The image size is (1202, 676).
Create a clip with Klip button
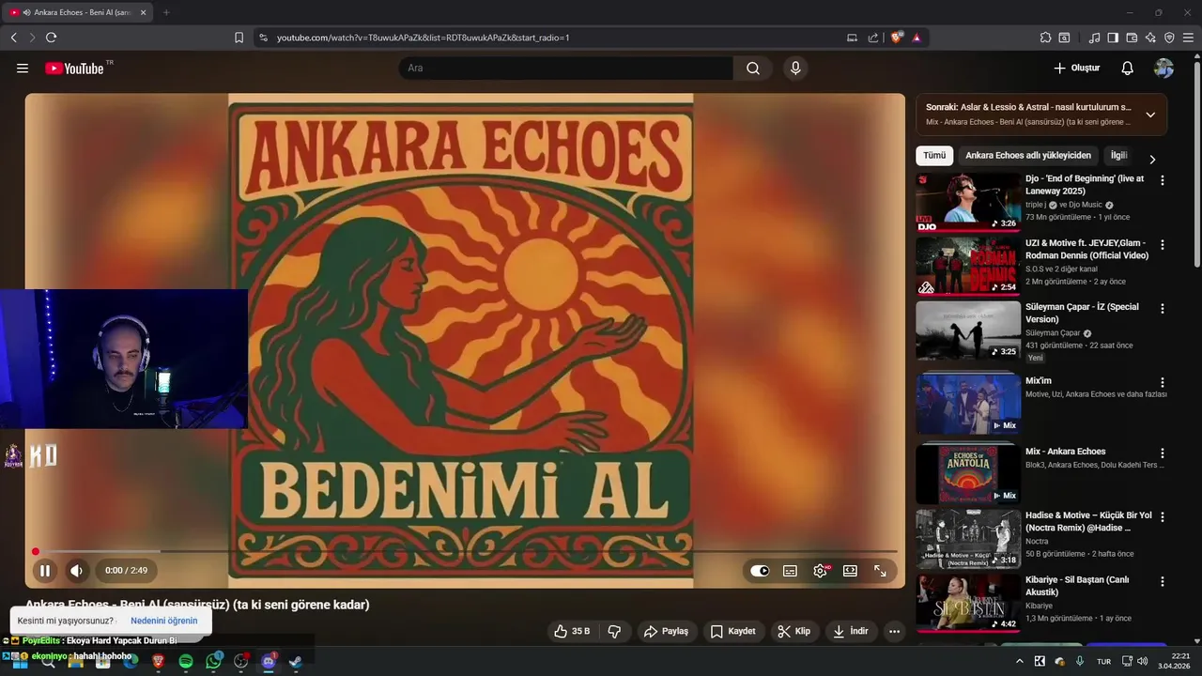coord(794,631)
